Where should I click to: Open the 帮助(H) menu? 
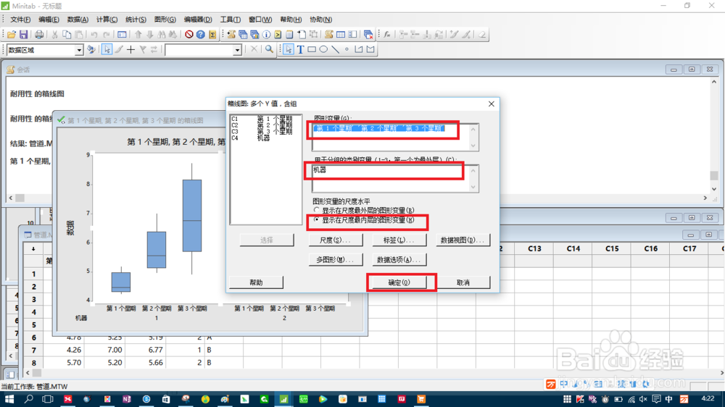pyautogui.click(x=291, y=20)
